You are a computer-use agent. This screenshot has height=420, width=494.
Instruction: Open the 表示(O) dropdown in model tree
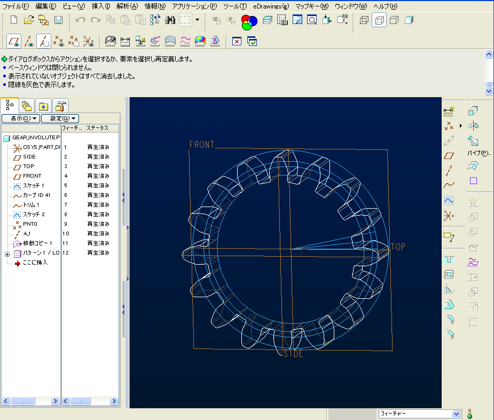point(21,118)
